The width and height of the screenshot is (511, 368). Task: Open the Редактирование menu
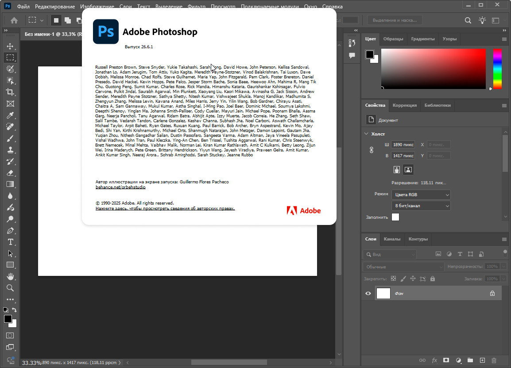coord(55,7)
